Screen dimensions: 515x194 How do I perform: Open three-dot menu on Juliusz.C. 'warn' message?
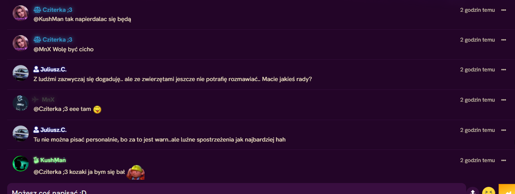click(504, 130)
